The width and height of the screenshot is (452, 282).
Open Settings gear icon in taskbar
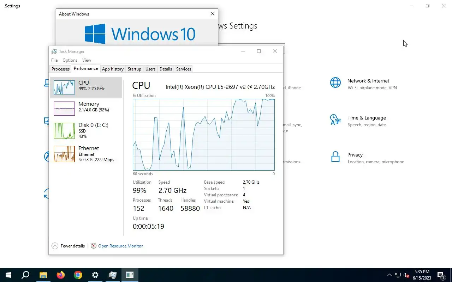point(95,275)
